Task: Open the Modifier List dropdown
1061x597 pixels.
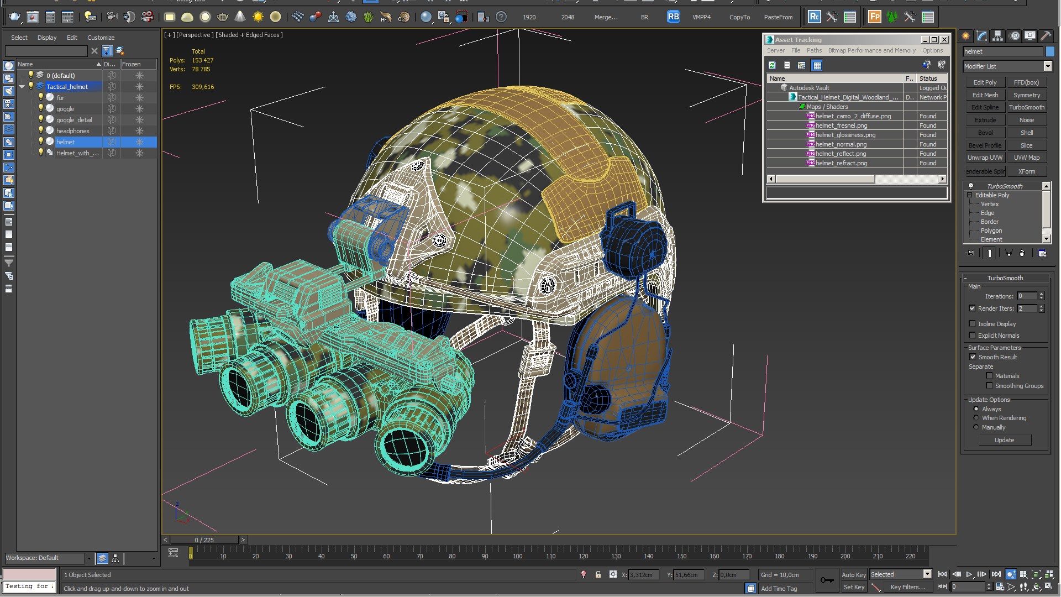Action: (x=1047, y=66)
